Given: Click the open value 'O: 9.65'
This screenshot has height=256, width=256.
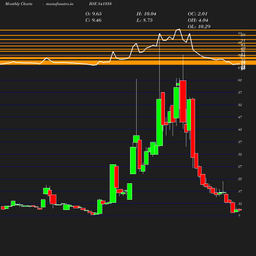Looking at the screenshot, I should pyautogui.click(x=93, y=14).
